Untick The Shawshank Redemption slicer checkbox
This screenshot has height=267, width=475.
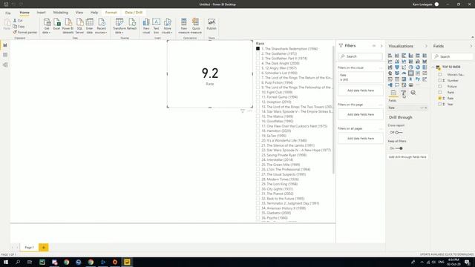coord(258,48)
